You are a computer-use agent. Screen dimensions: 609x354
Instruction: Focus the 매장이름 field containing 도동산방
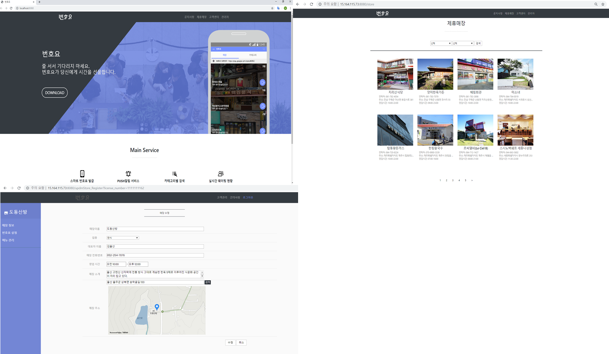pos(155,229)
